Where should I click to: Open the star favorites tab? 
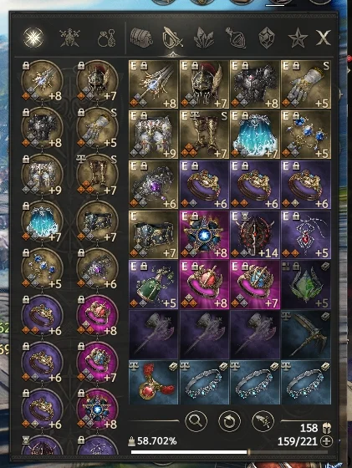pos(298,38)
